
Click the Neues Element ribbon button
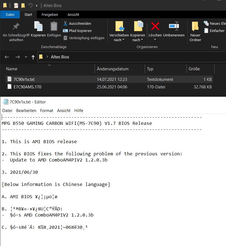pyautogui.click(x=215, y=24)
